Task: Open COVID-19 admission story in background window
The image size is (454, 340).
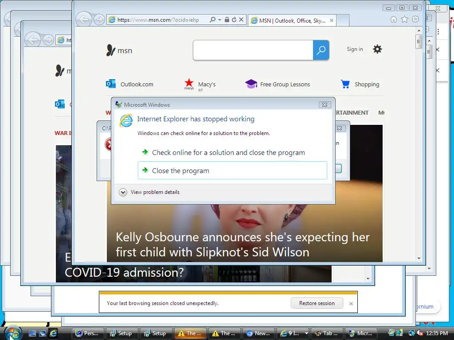Action: [x=125, y=272]
